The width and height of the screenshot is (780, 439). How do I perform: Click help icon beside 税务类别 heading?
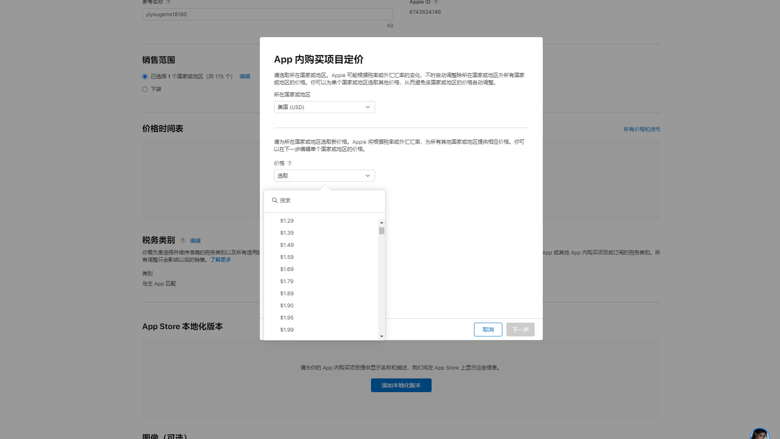point(183,241)
